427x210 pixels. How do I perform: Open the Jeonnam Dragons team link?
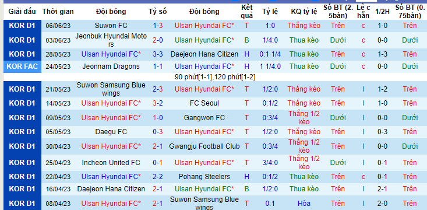[x=111, y=66]
